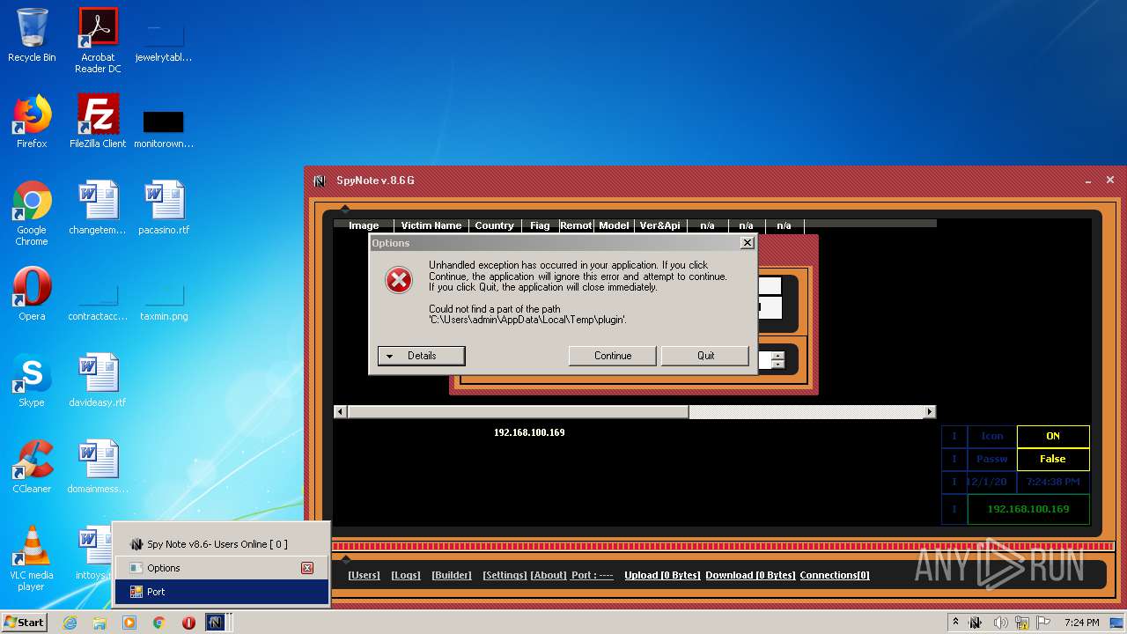1127x634 pixels.
Task: Close the Options error dialog
Action: coord(747,243)
